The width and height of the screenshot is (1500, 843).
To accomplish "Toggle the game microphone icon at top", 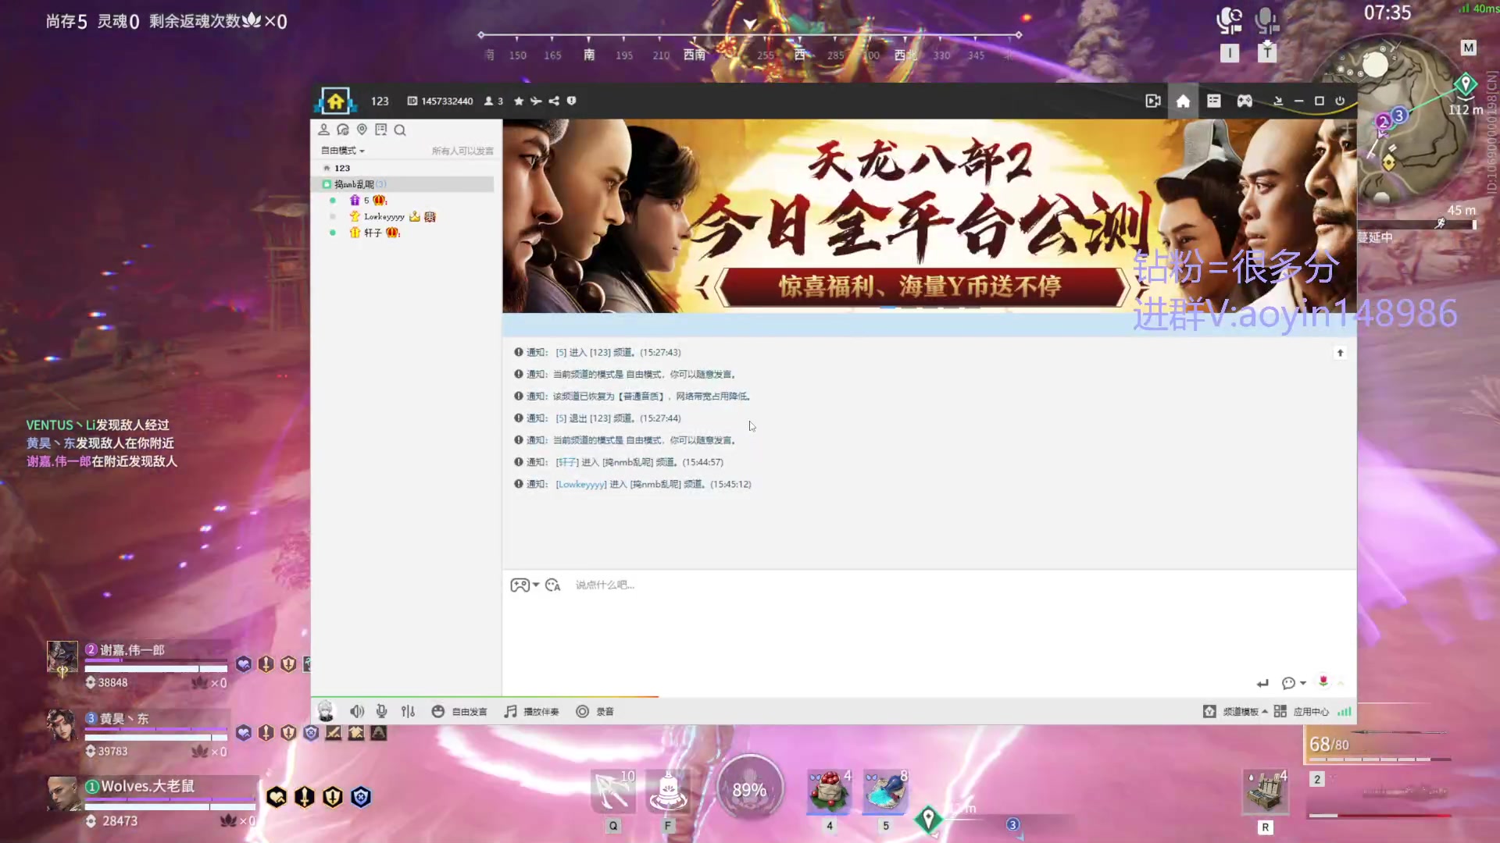I will point(1266,20).
